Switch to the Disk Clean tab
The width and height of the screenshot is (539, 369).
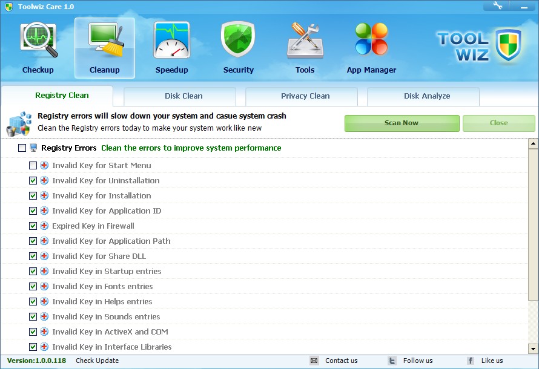point(180,96)
